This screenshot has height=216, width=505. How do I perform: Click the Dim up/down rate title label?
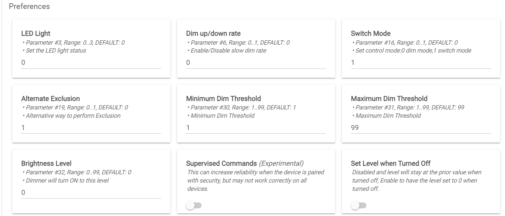[x=213, y=33]
